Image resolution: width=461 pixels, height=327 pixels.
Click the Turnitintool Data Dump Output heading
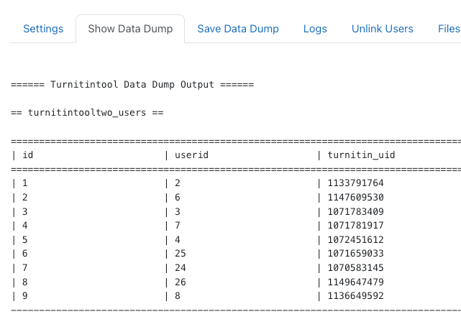(132, 85)
